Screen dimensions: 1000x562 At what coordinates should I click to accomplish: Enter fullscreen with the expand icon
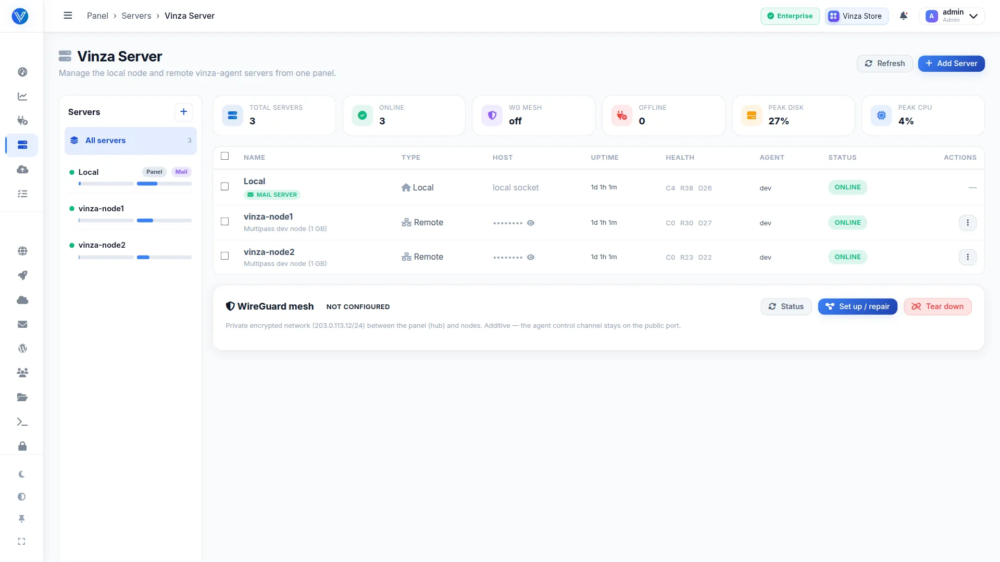tap(21, 541)
